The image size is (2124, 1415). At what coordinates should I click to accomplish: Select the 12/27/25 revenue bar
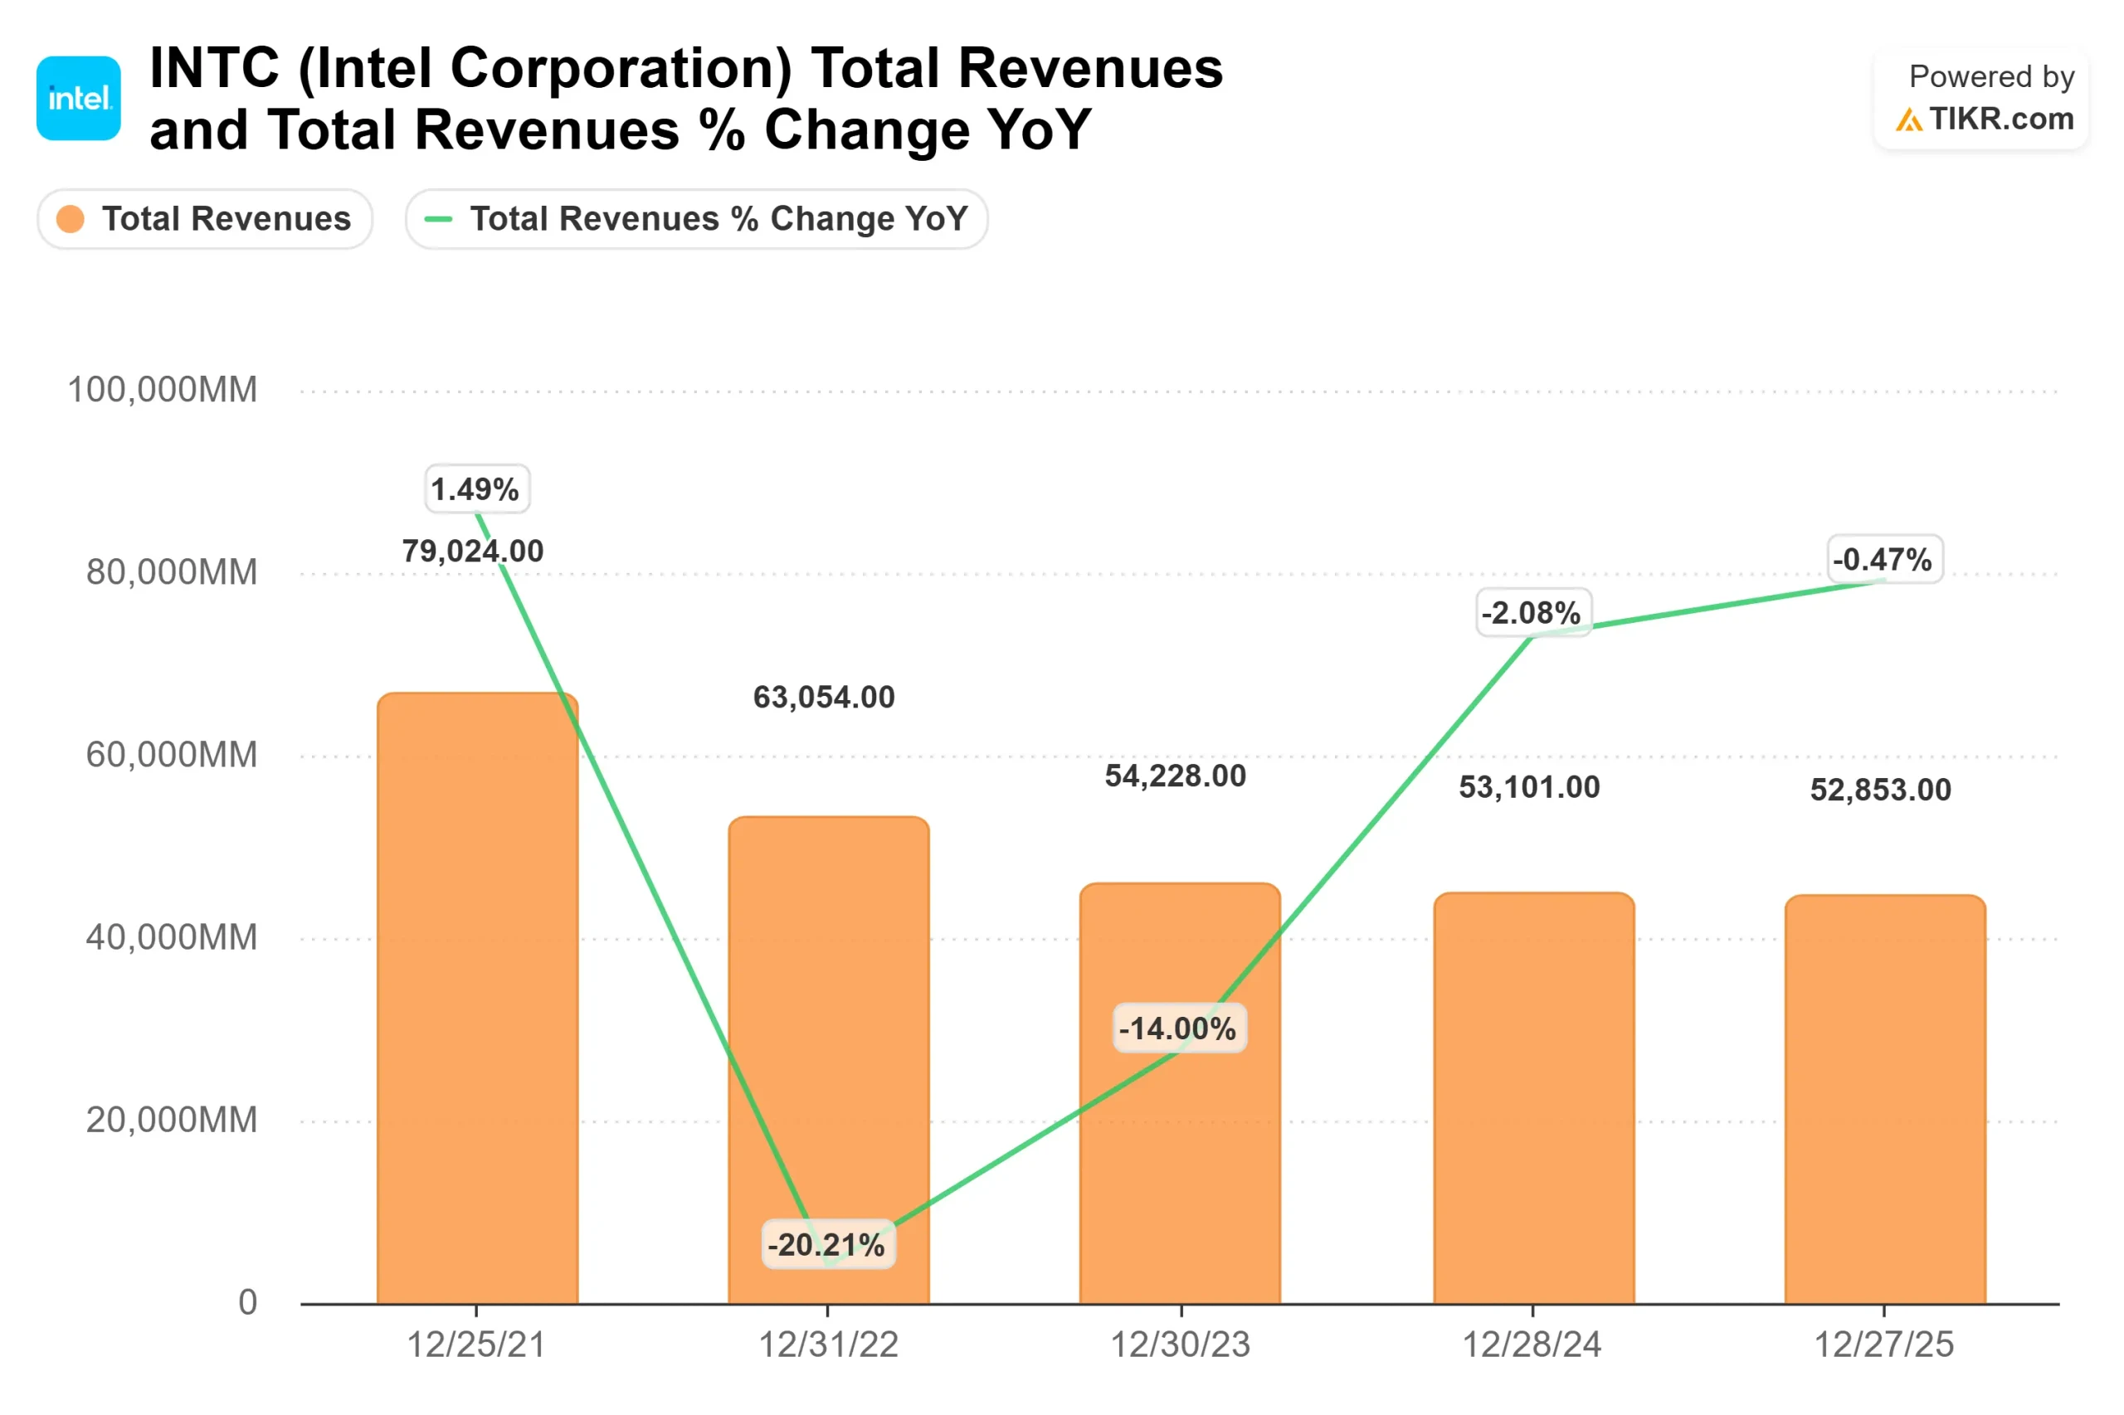1885,1100
